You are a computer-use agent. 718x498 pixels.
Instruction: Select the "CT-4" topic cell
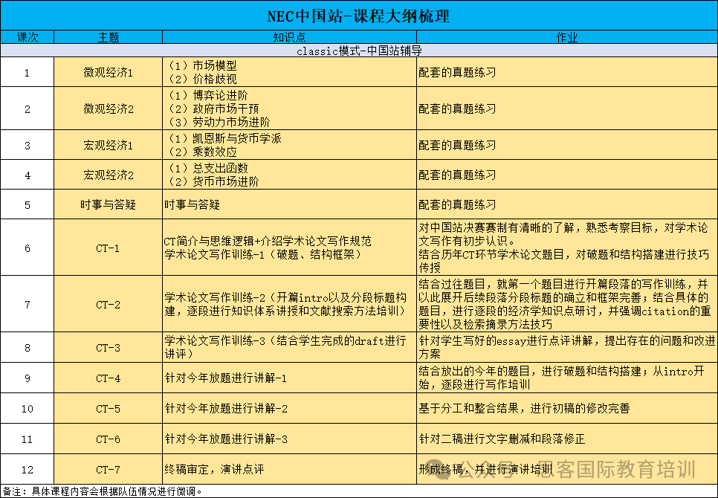click(x=108, y=378)
